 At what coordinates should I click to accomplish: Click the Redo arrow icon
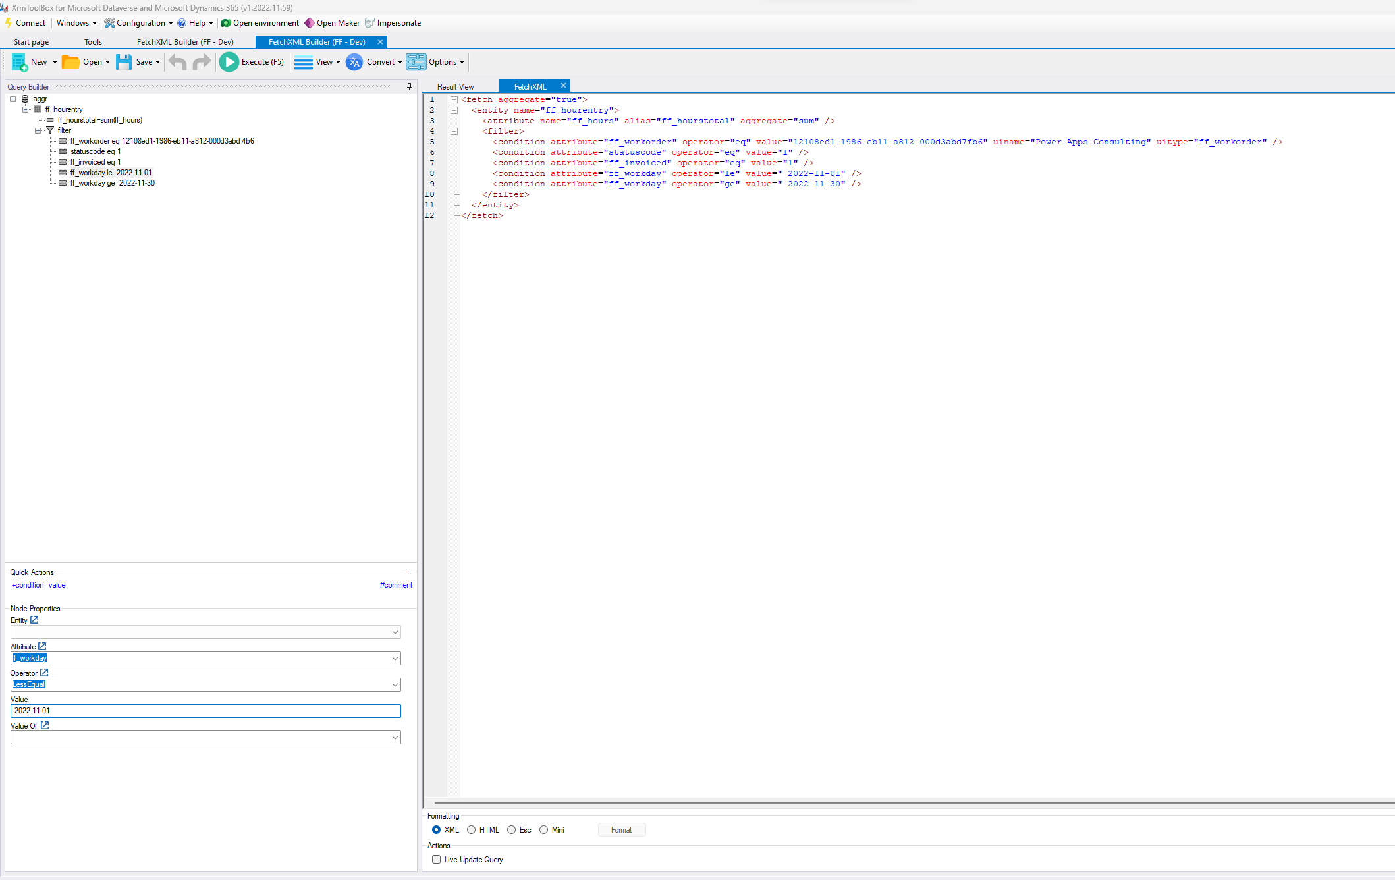[x=202, y=62]
